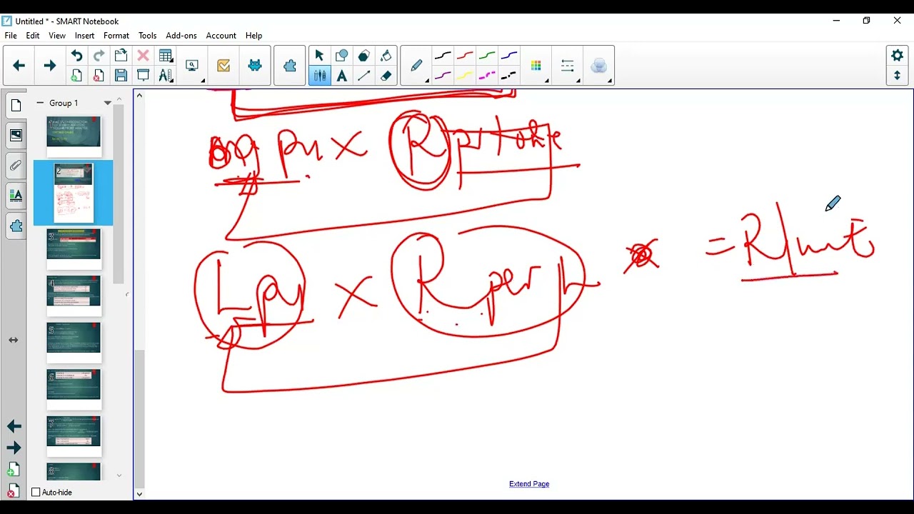Open the Page Sorter tab

16,106
